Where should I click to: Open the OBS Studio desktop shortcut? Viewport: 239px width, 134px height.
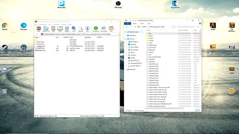(118, 4)
